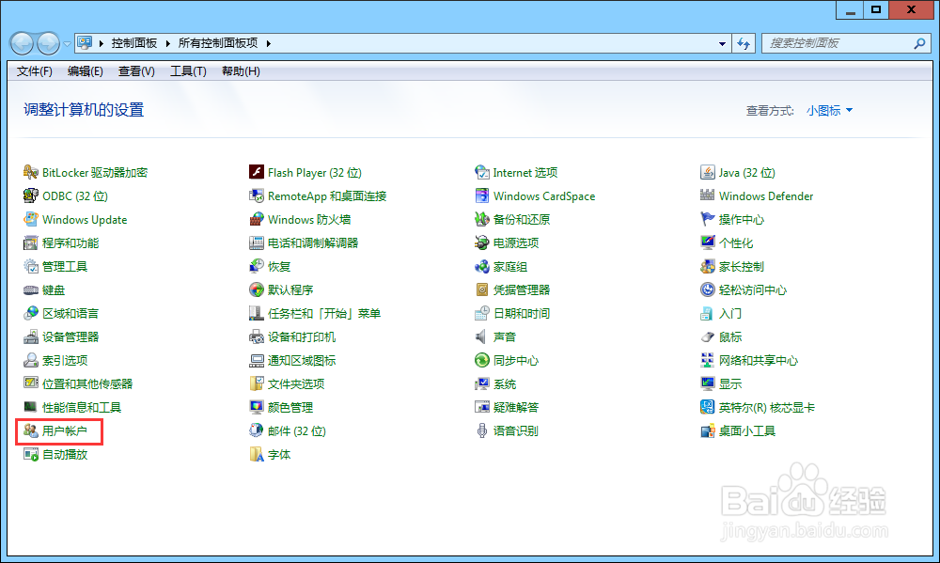Go forward with the Forward arrow button

pos(49,43)
